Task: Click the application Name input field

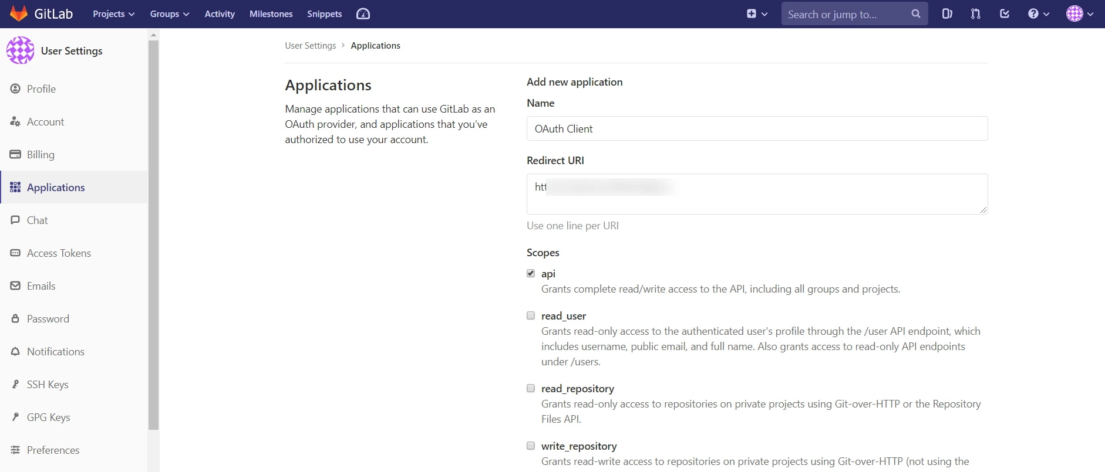Action: pyautogui.click(x=757, y=128)
